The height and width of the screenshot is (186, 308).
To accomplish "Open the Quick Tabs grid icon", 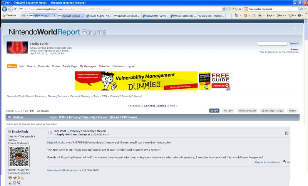I will coord(23,16).
